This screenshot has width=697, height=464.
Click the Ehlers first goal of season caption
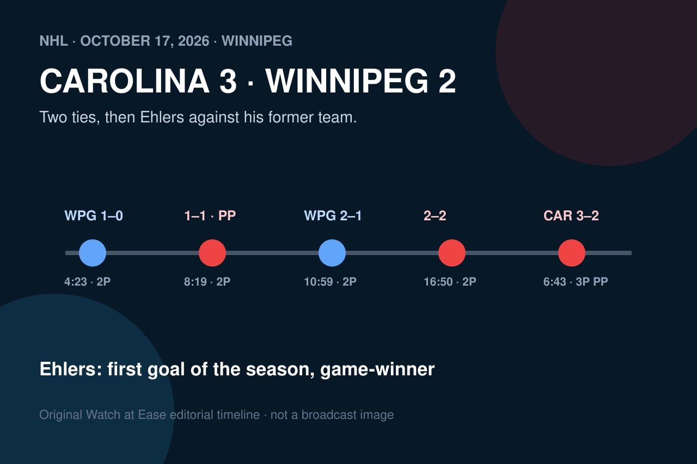coord(237,369)
